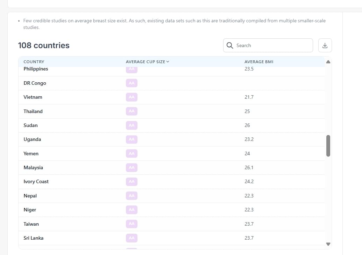362x255 pixels.
Task: Click the magnifying glass search icon
Action: tap(230, 45)
